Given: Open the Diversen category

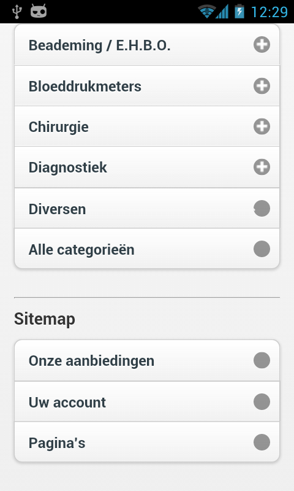Looking at the screenshot, I should pyautogui.click(x=147, y=209).
